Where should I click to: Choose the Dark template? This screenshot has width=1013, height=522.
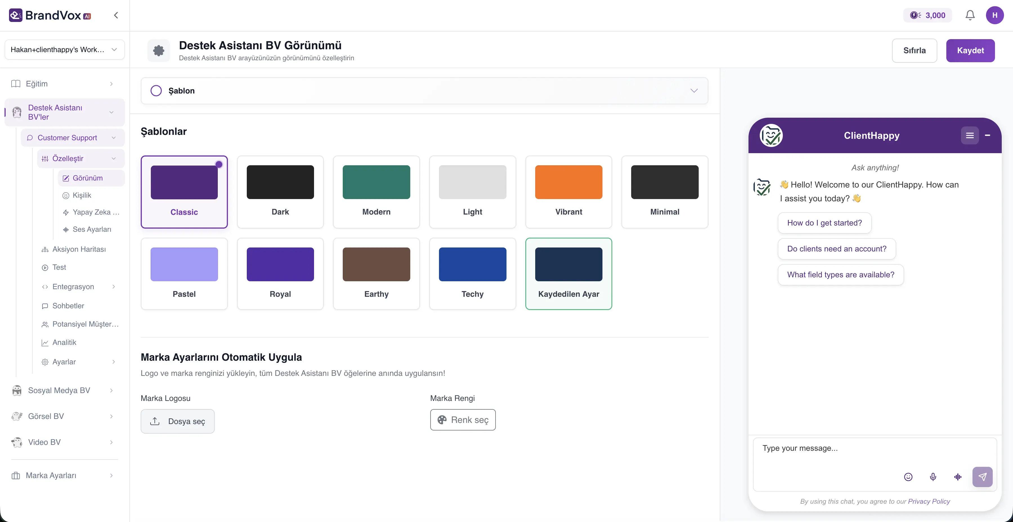[x=280, y=192]
